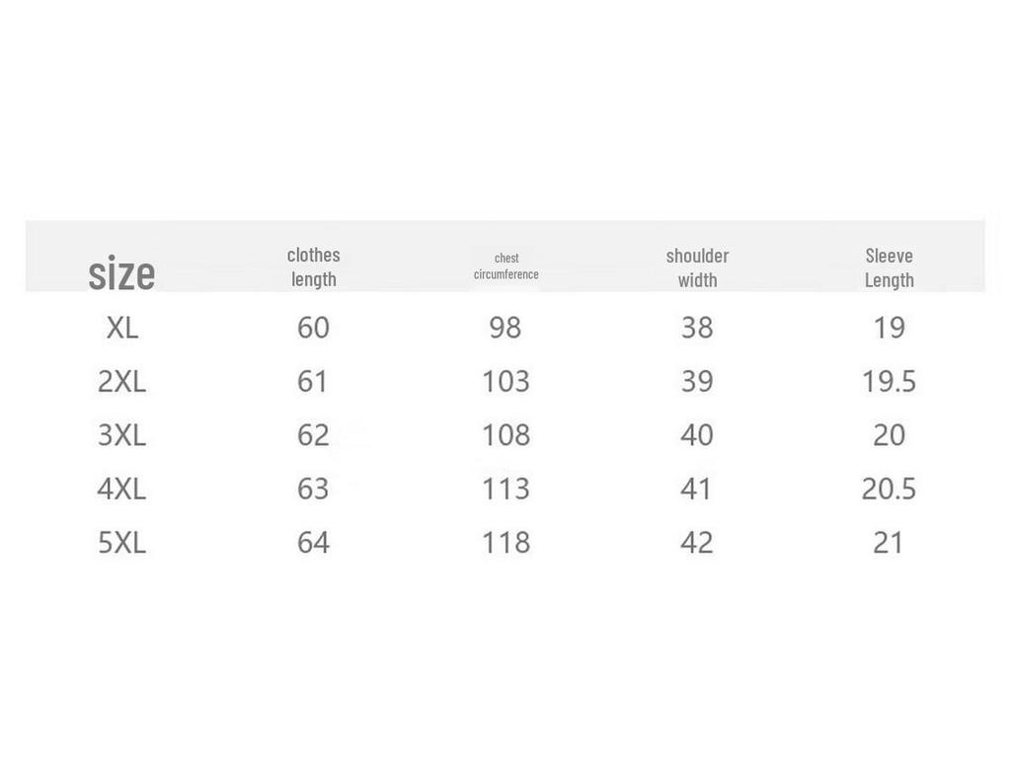The height and width of the screenshot is (758, 1011).
Task: Select the XL size row label
Action: tap(122, 328)
